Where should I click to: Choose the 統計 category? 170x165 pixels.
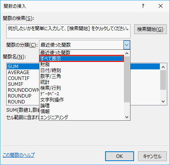[x=82, y=82]
